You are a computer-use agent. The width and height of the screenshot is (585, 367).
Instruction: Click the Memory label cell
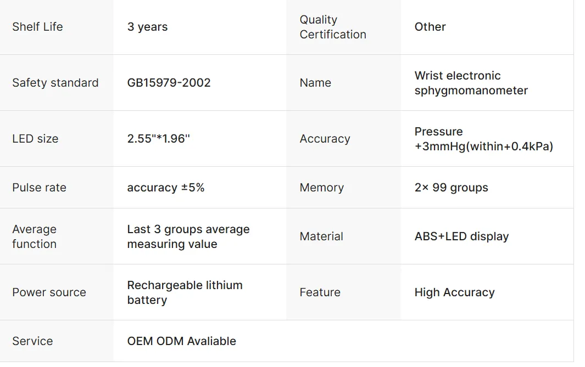pyautogui.click(x=344, y=188)
